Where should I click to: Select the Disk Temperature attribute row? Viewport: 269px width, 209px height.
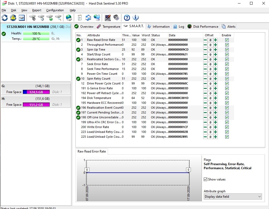tap(155, 98)
